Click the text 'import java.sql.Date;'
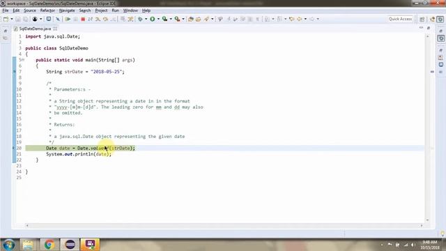 tap(53, 36)
